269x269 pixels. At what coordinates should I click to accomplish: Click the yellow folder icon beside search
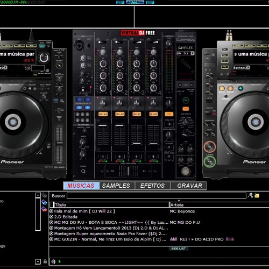[x=257, y=195]
